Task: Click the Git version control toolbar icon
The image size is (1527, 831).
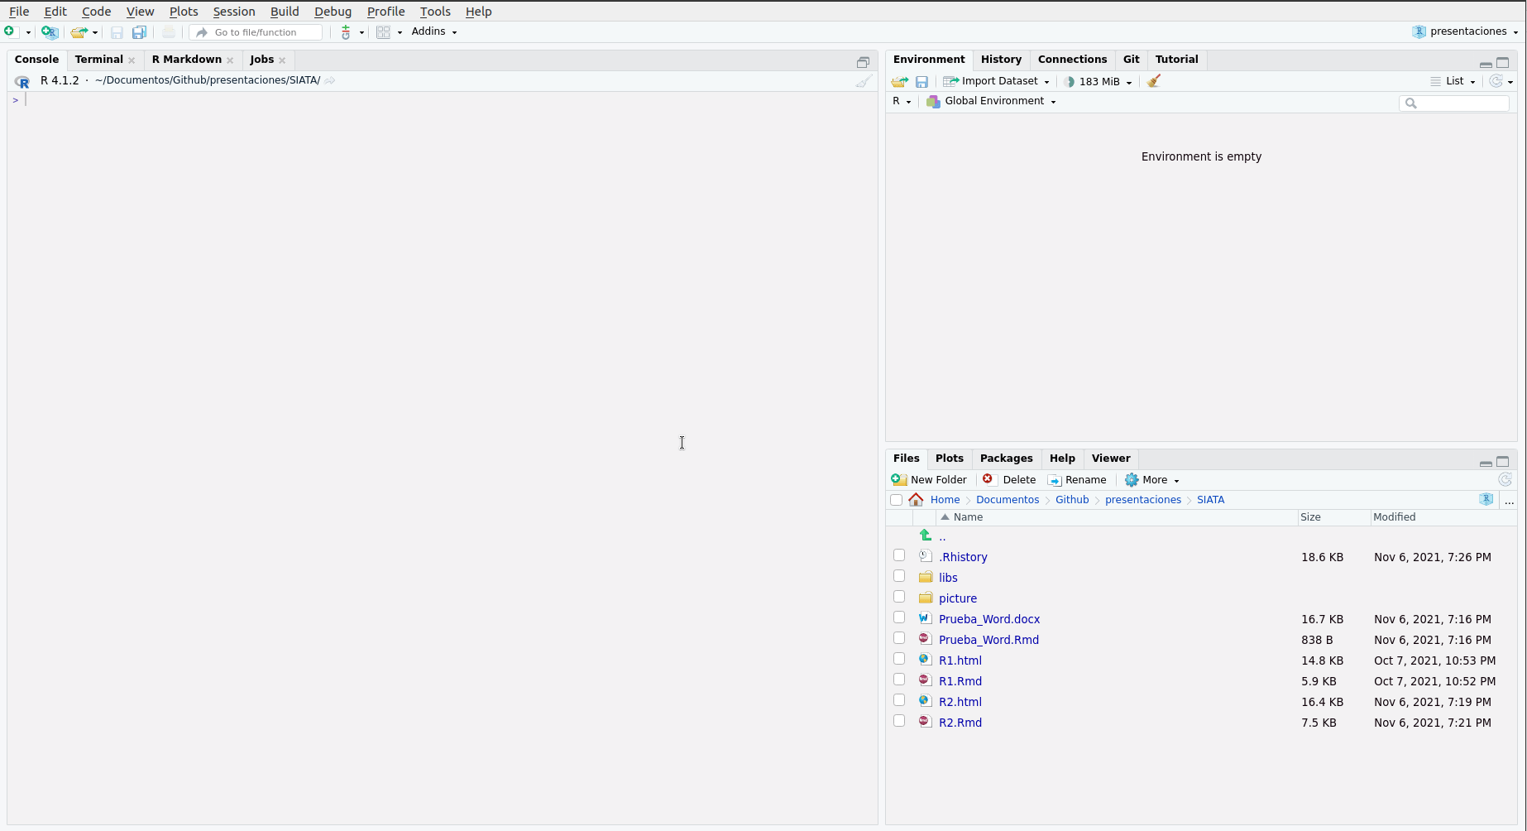Action: 346,31
